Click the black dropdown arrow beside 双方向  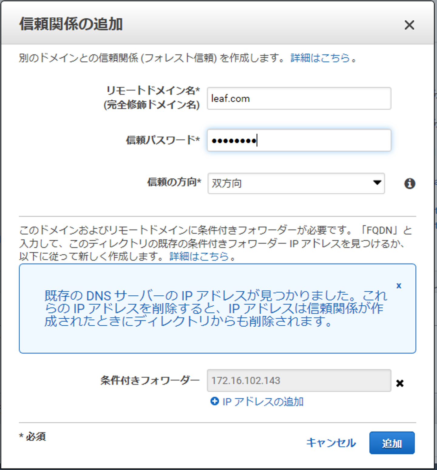coord(377,183)
